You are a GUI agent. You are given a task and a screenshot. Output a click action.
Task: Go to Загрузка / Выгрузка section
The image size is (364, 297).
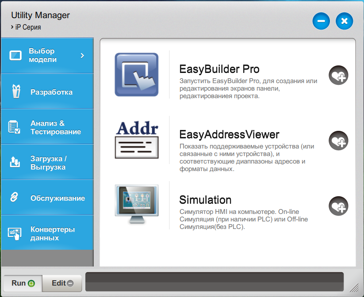(x=47, y=162)
